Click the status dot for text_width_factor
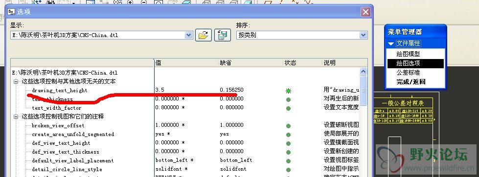This screenshot has height=177, width=479. 288,108
